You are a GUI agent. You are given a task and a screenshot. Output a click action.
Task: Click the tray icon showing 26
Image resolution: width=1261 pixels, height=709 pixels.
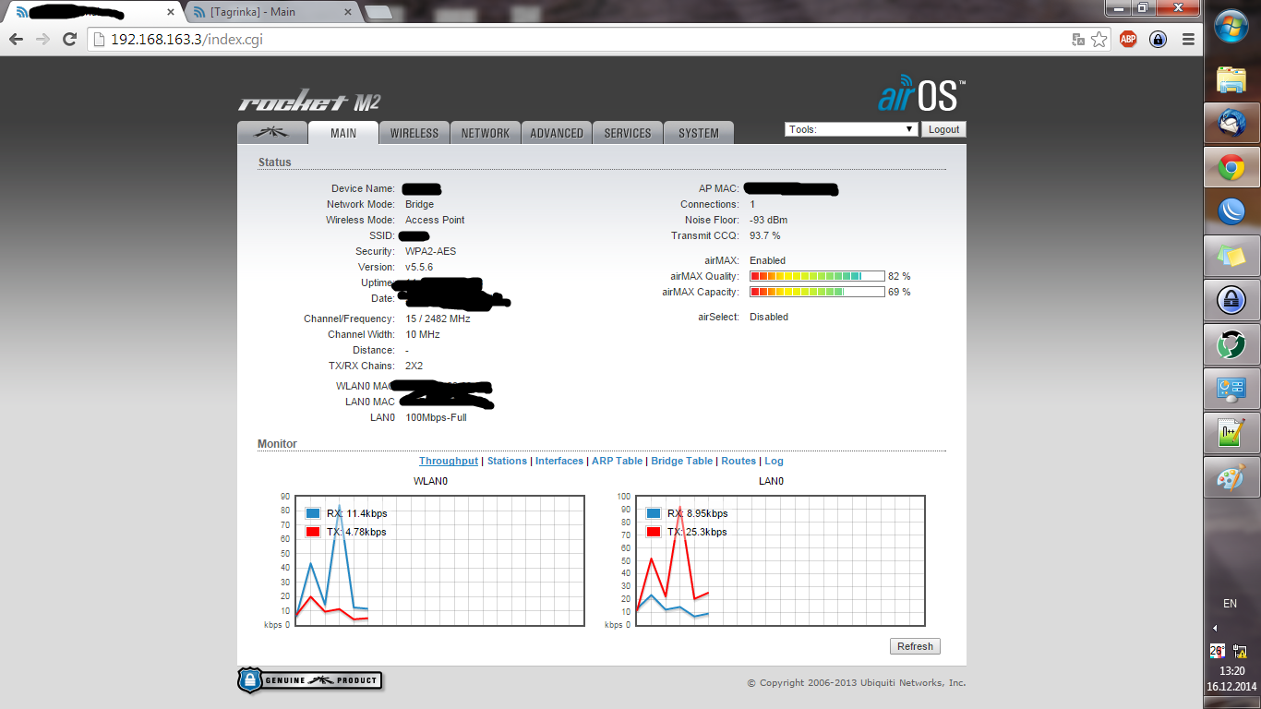(1217, 650)
